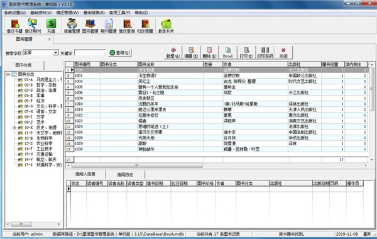Click the 打印条码 barcode button
The image size is (377, 239).
(x=265, y=52)
